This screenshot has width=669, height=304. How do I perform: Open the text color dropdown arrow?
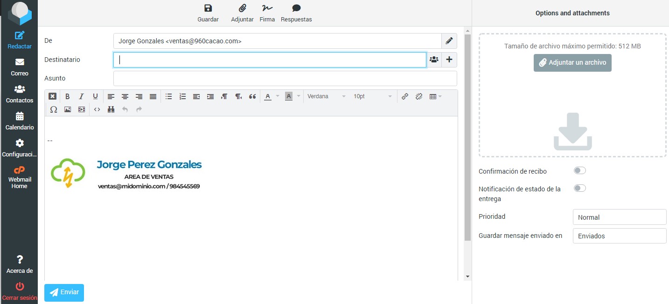point(278,96)
